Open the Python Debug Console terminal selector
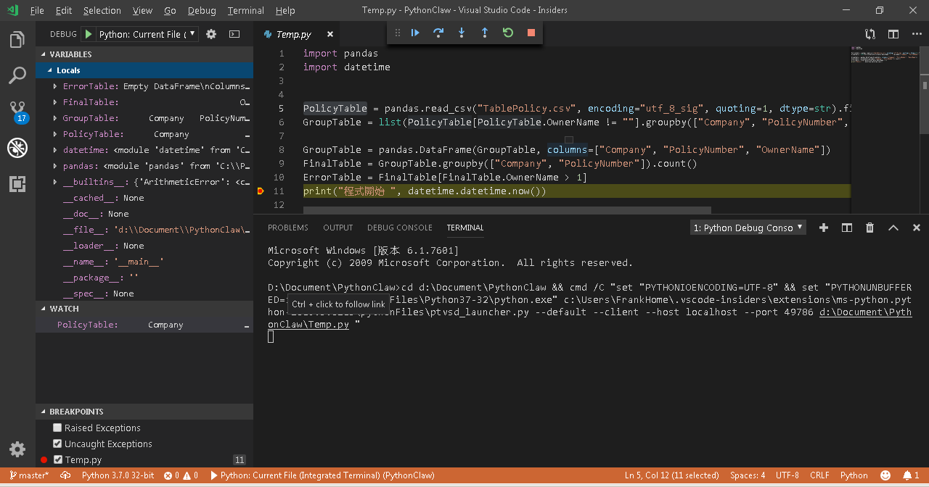 click(748, 227)
